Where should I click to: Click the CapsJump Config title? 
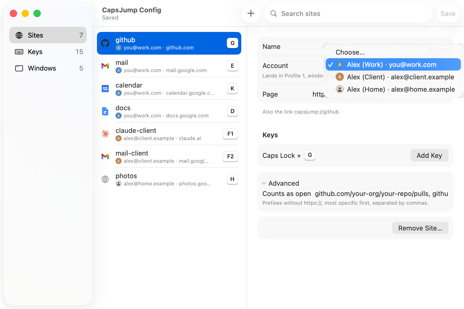[132, 10]
